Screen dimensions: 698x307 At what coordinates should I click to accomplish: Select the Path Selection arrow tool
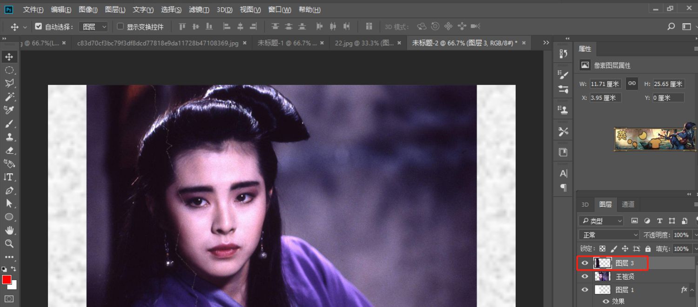tap(9, 203)
